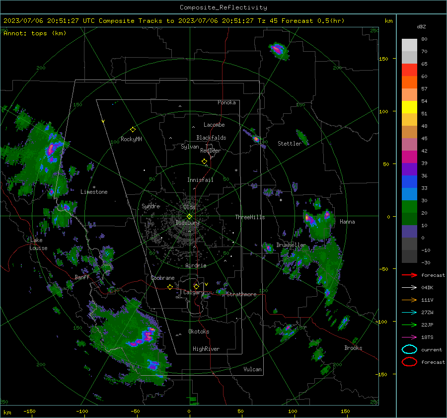Image resolution: width=447 pixels, height=418 pixels.
Task: Click the storm cell at top right of map
Action: click(278, 51)
